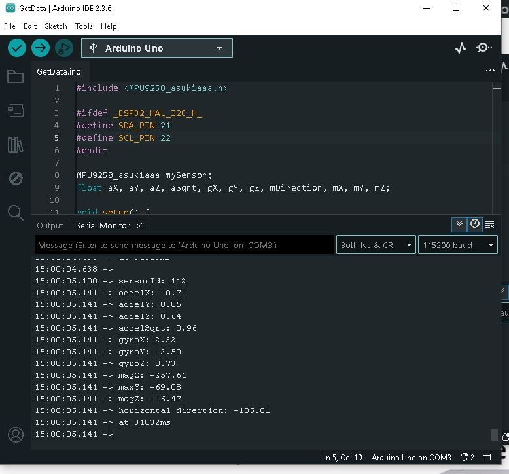Image resolution: width=509 pixels, height=474 pixels.
Task: Switch to the Output tab
Action: (50, 226)
